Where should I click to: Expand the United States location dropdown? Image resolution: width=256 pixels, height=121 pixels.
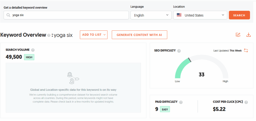(x=200, y=15)
